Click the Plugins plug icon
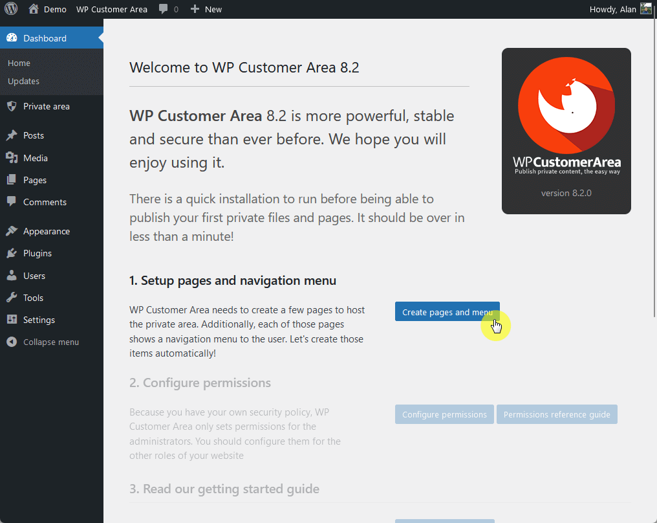657x523 pixels. [x=12, y=253]
